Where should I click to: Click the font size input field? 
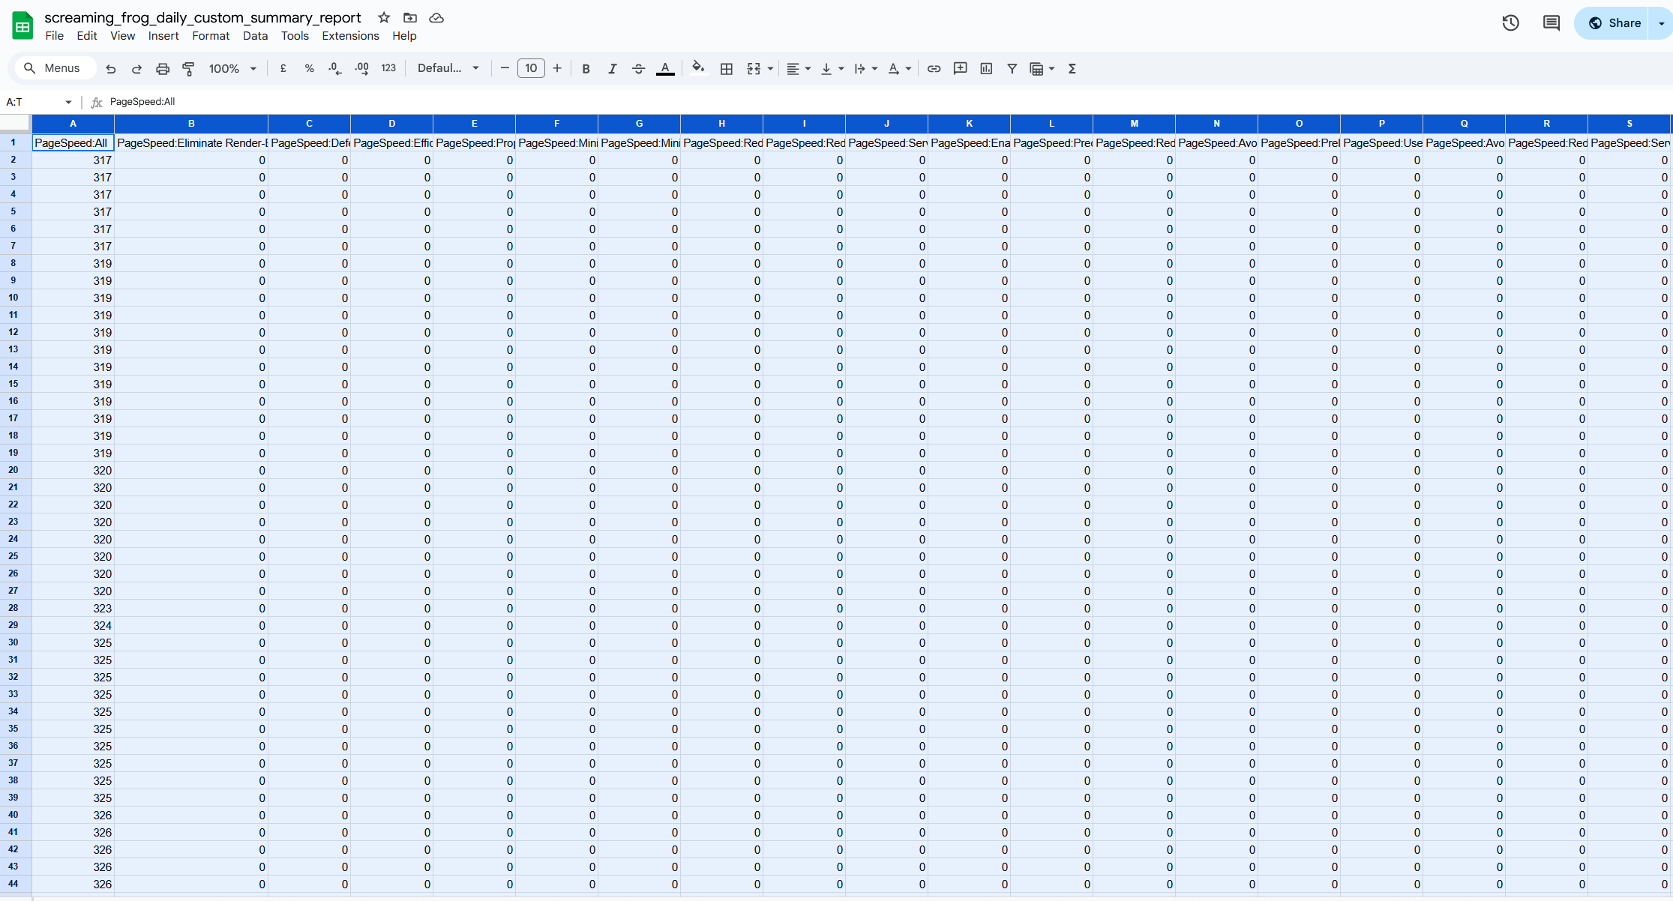point(531,68)
